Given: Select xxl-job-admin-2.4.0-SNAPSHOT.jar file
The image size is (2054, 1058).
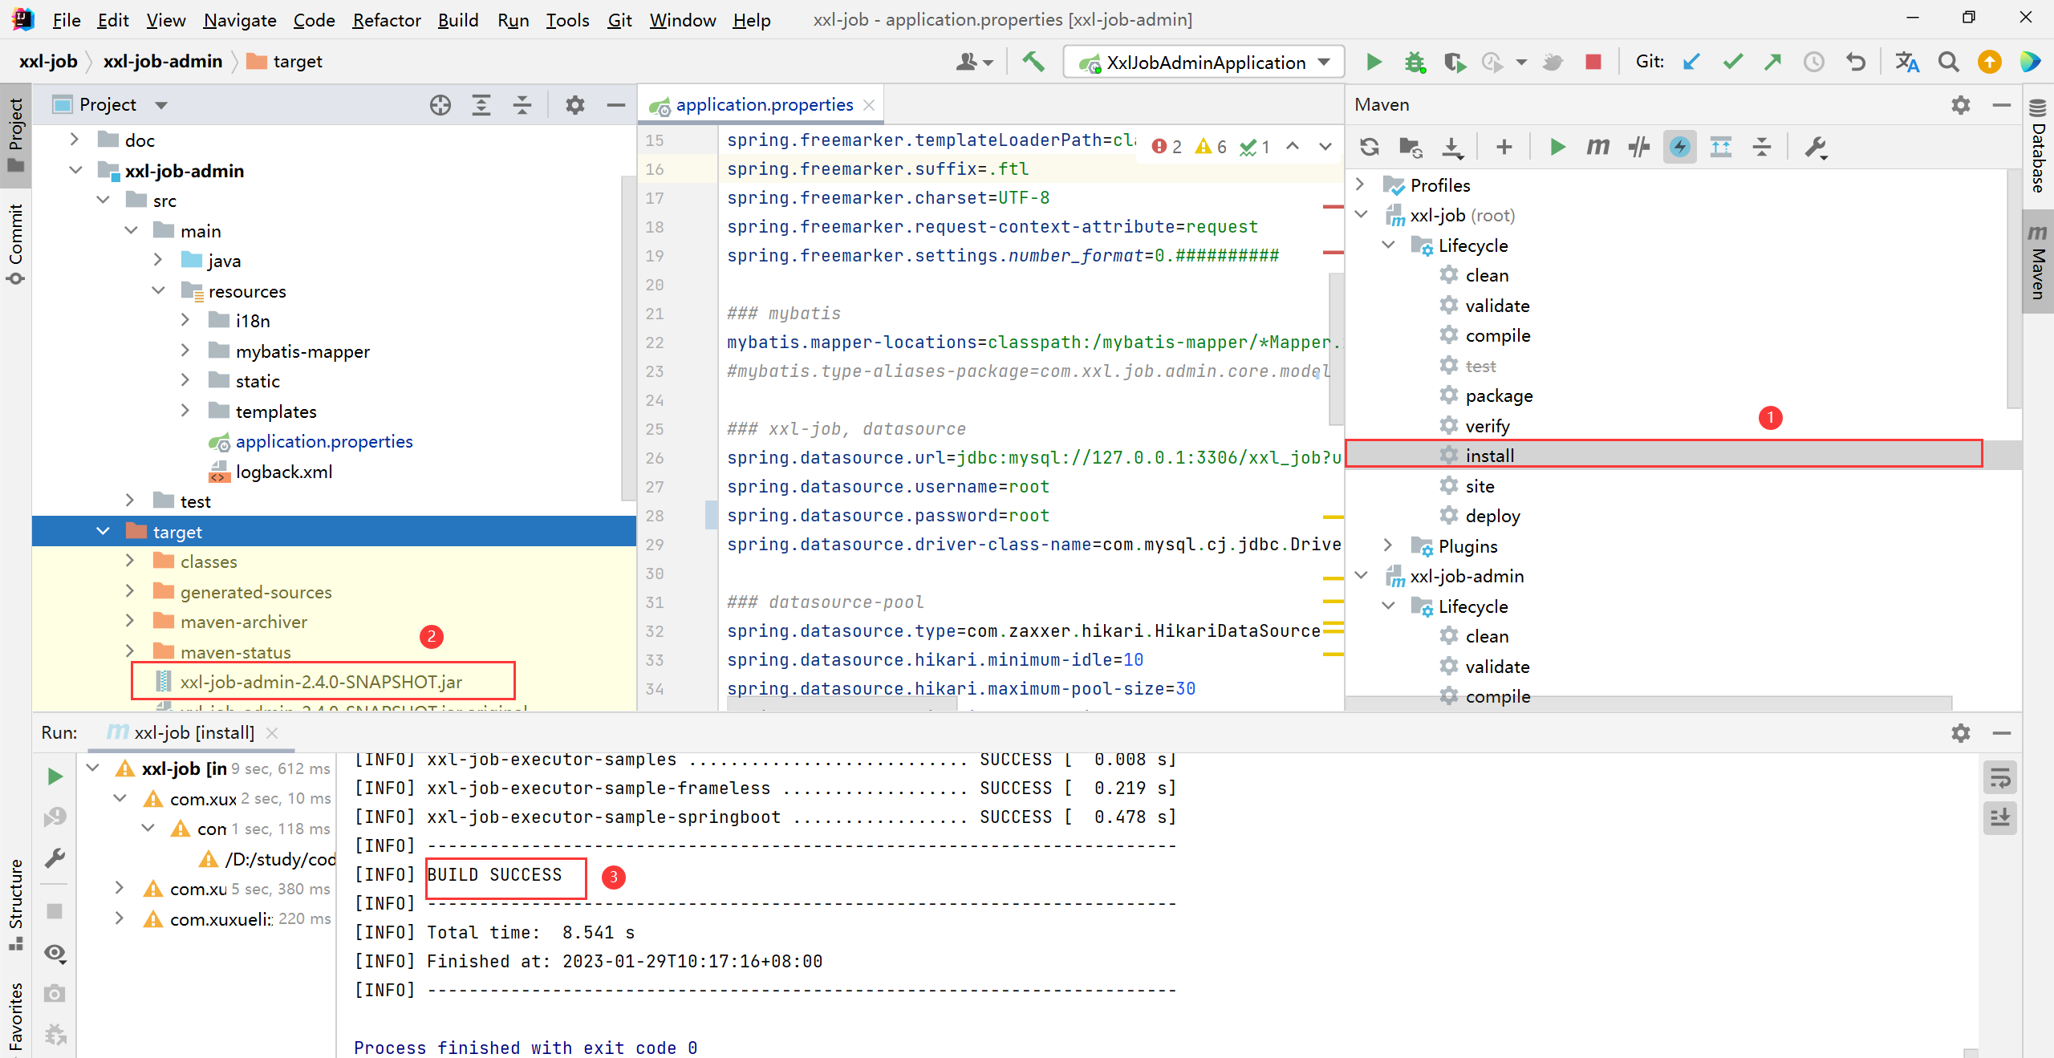Looking at the screenshot, I should tap(321, 682).
